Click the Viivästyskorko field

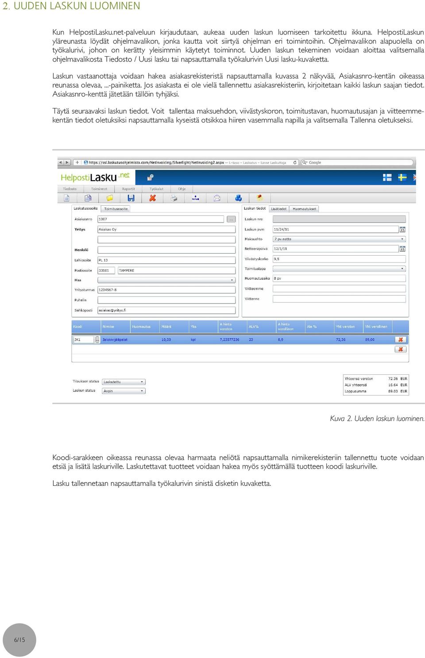[339, 259]
